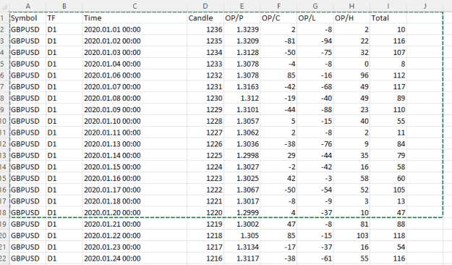The width and height of the screenshot is (452, 265).
Task: Select OP/H cell 103
Action: pos(351,235)
